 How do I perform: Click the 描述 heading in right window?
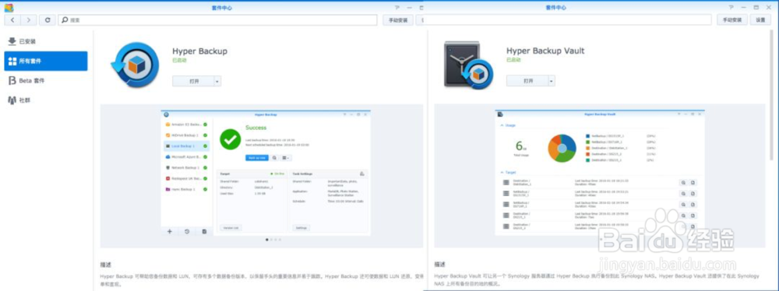(439, 265)
